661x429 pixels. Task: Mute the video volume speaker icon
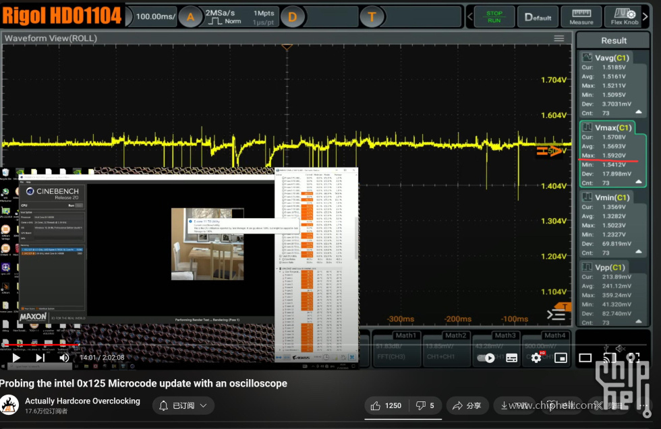point(64,358)
